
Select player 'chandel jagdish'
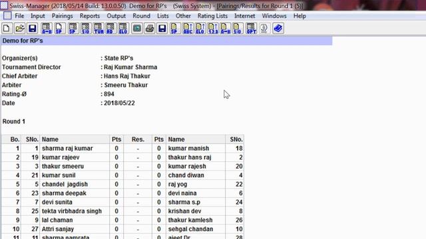(x=65, y=184)
